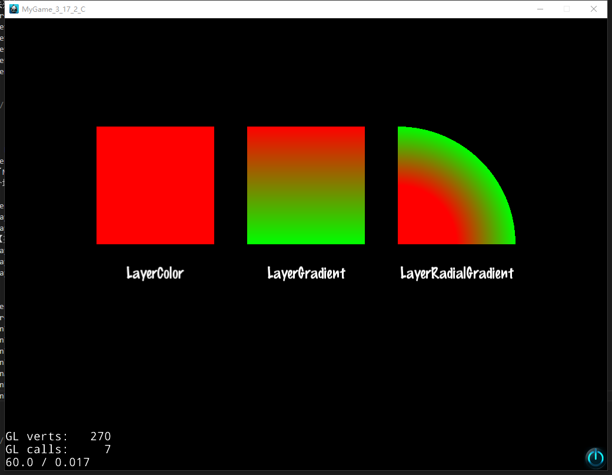The height and width of the screenshot is (475, 612).
Task: Click the solid red LayerColor square
Action: point(155,185)
